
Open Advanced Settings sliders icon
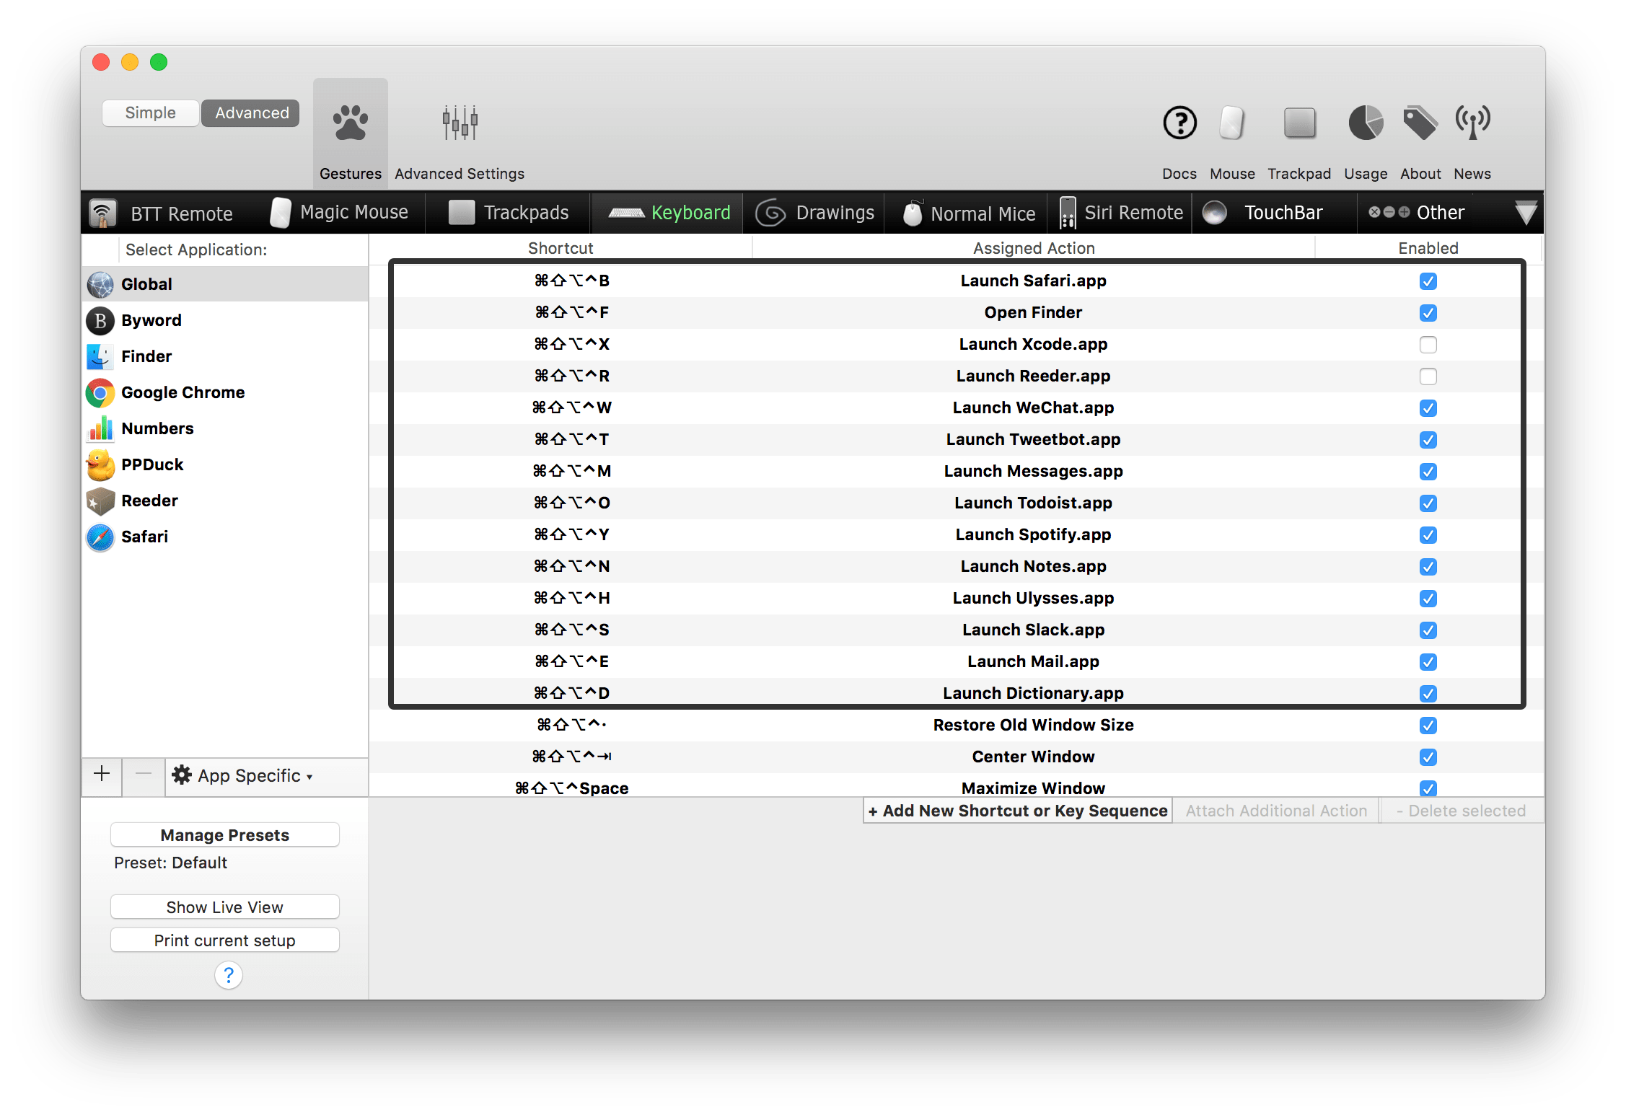coord(460,123)
